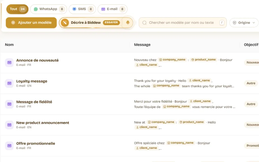Viewport: 259px width, 162px height.
Task: Click the slash shortcut key hint
Action: point(222,22)
